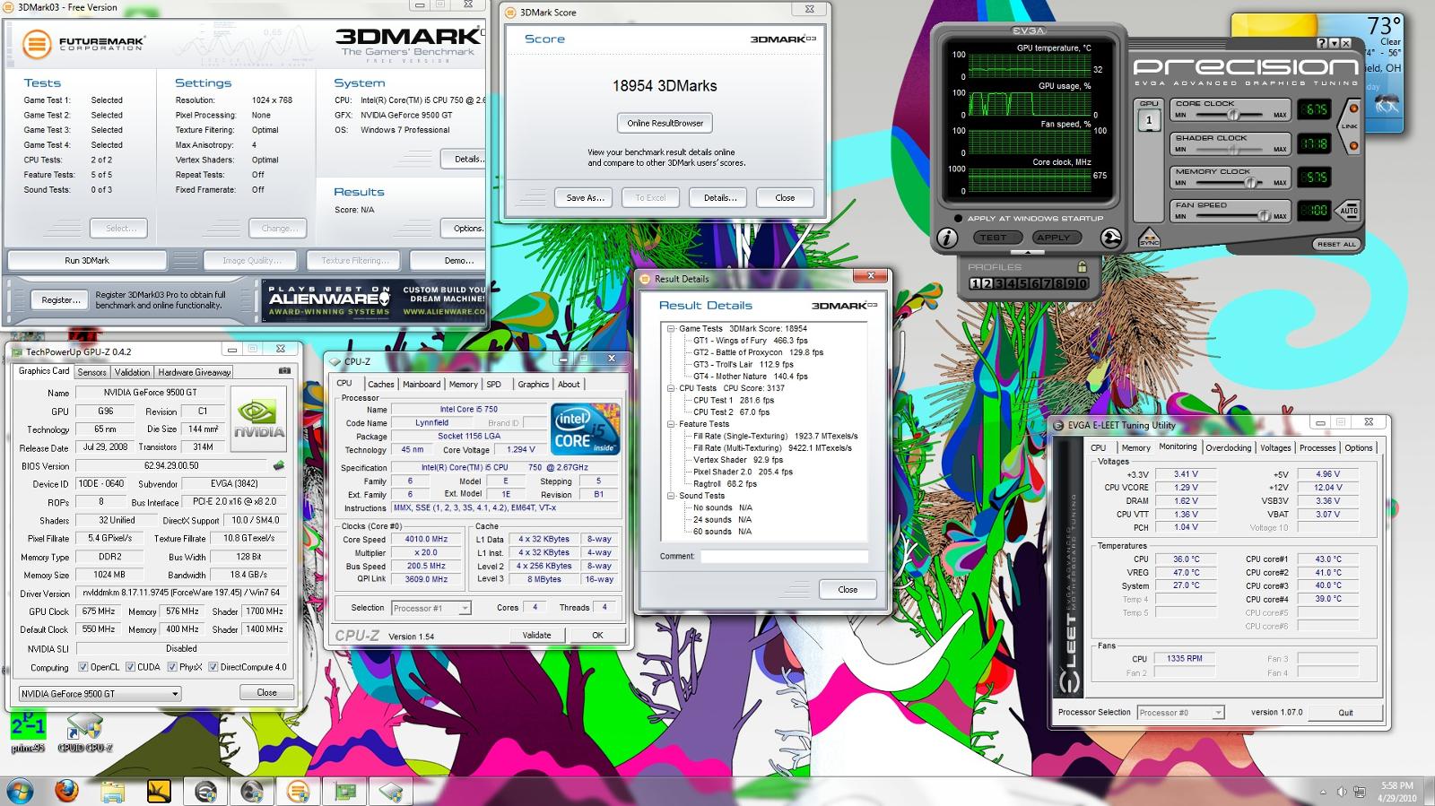Image resolution: width=1435 pixels, height=806 pixels.
Task: Open Precision window dropdown arrow menu
Action: [x=1334, y=43]
